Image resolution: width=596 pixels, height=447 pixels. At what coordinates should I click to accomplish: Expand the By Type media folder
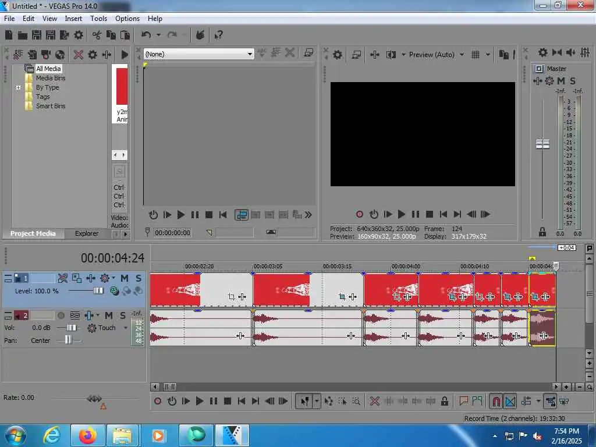click(x=18, y=87)
